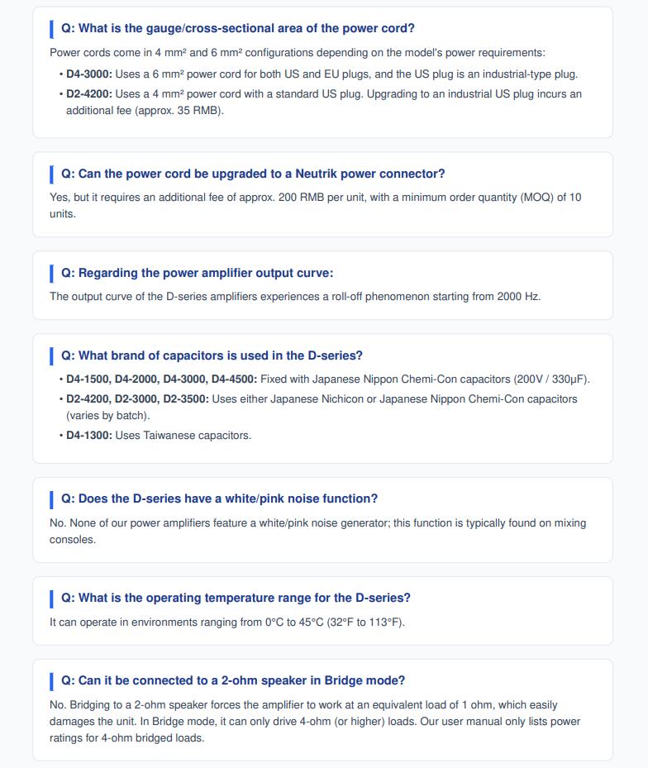The width and height of the screenshot is (648, 768).
Task: Click the answer about mixing consoles
Action: click(x=318, y=532)
